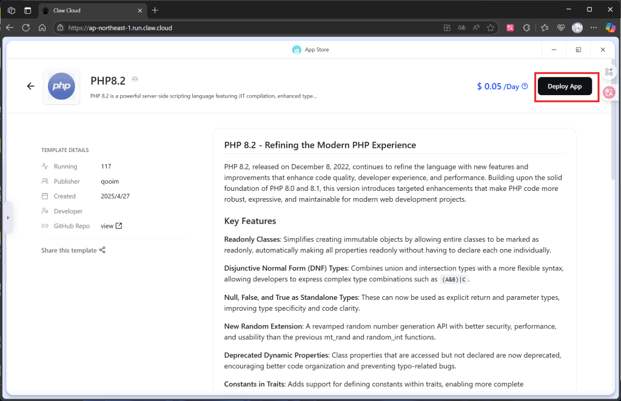621x401 pixels.
Task: Click the Running count 117
Action: 106,167
